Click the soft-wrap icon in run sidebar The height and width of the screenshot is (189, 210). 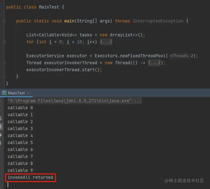point(1,118)
